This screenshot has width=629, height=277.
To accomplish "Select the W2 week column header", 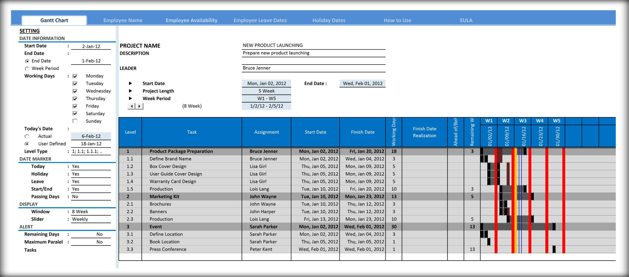I will click(506, 121).
